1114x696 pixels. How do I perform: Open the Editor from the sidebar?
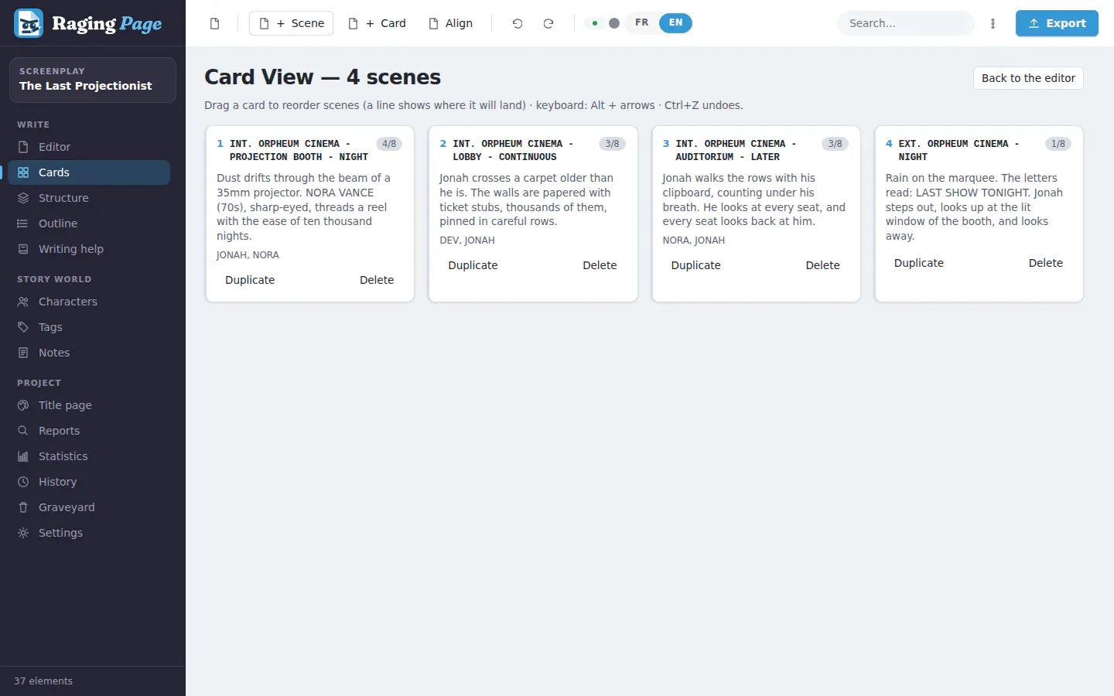(89, 147)
